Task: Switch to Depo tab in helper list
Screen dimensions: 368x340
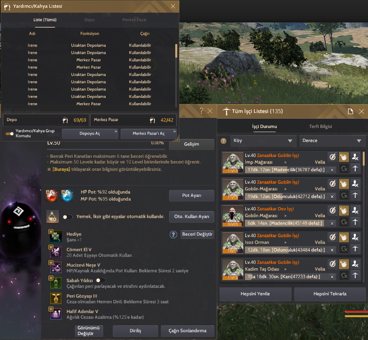Action: 90,20
